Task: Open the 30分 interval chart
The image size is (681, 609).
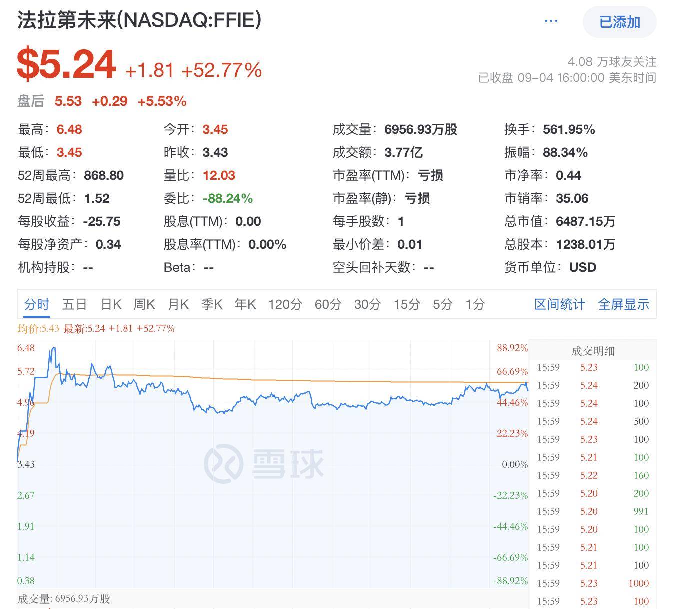Action: 368,304
